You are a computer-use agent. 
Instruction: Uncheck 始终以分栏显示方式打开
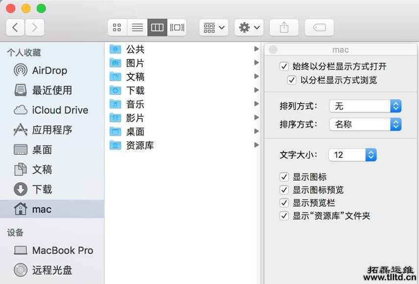284,66
